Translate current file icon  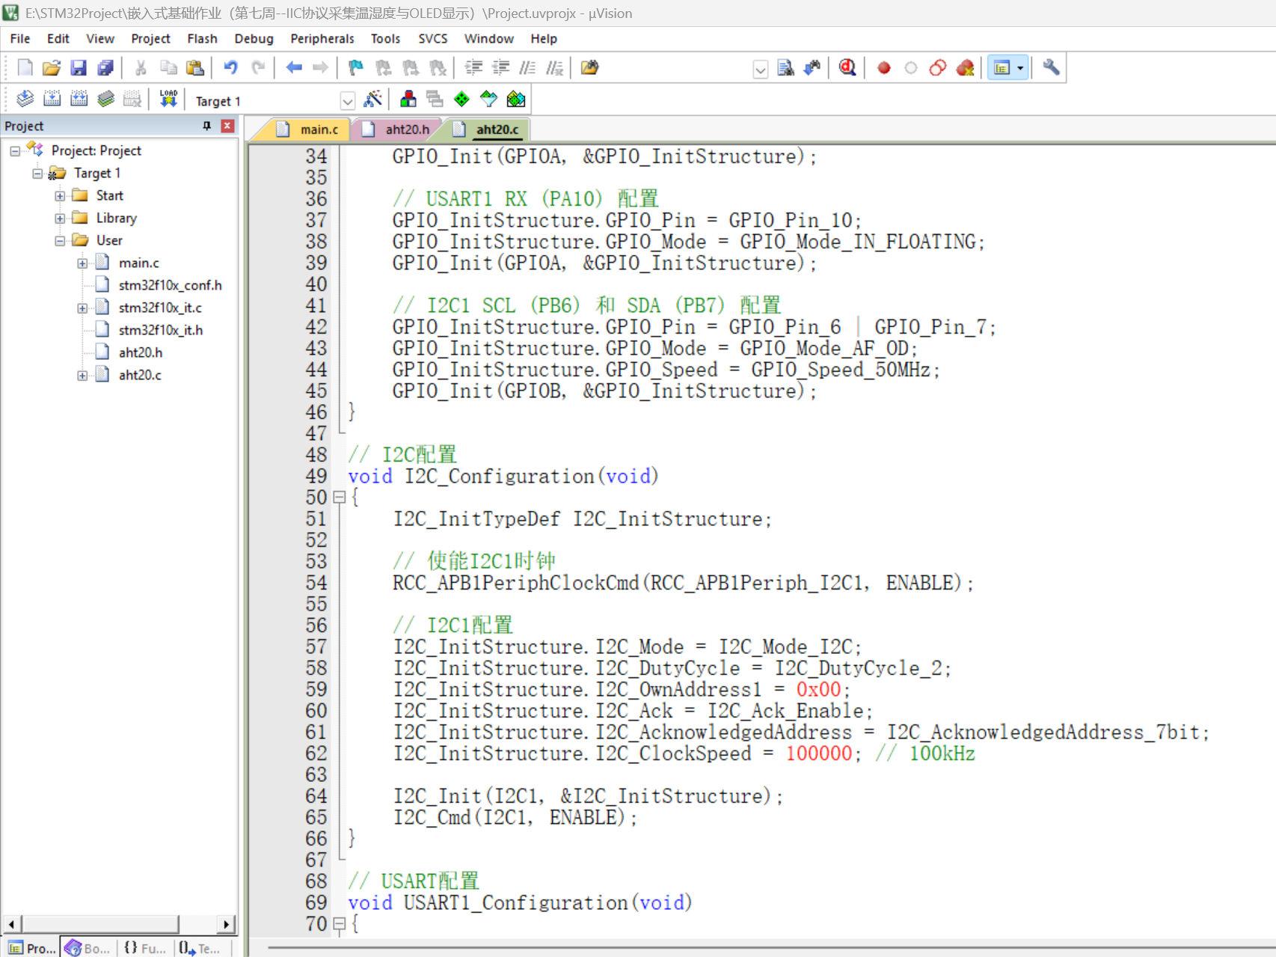point(25,99)
